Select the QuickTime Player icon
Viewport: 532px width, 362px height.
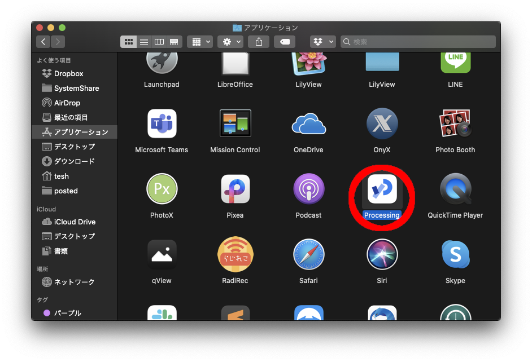[455, 189]
